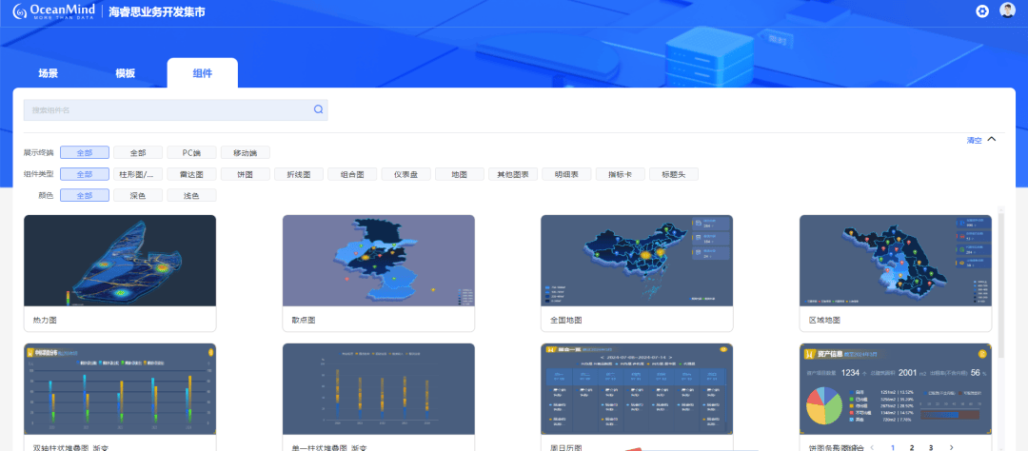
Task: Click 清空 to clear filters
Action: pyautogui.click(x=974, y=140)
